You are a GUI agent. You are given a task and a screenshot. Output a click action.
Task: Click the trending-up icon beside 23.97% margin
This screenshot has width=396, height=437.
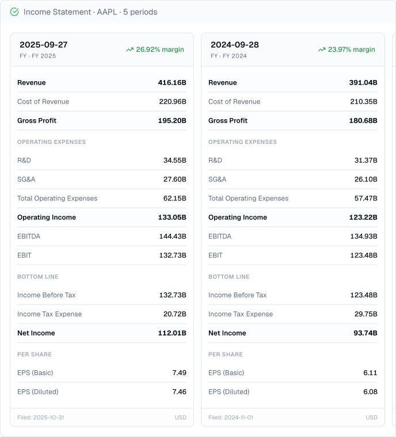tap(322, 50)
